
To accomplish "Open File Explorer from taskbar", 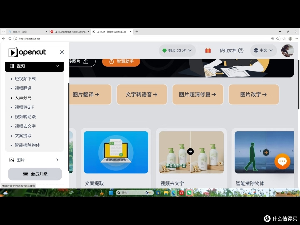I will point(166,193).
